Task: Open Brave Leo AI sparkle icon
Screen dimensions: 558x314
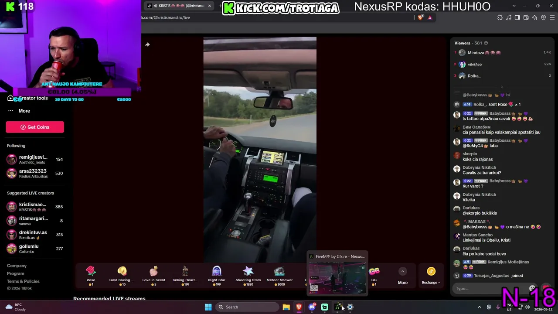Action: (535, 17)
